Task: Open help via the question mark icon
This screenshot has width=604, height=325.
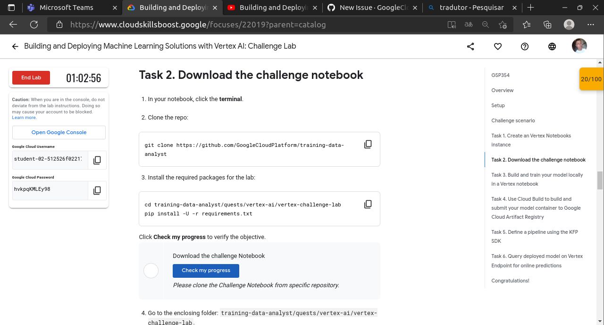Action: (525, 46)
